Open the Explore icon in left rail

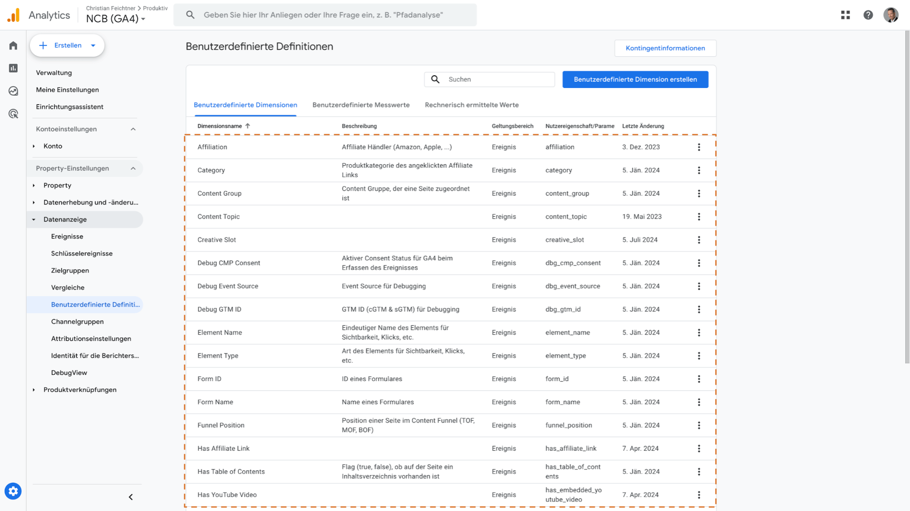13,91
